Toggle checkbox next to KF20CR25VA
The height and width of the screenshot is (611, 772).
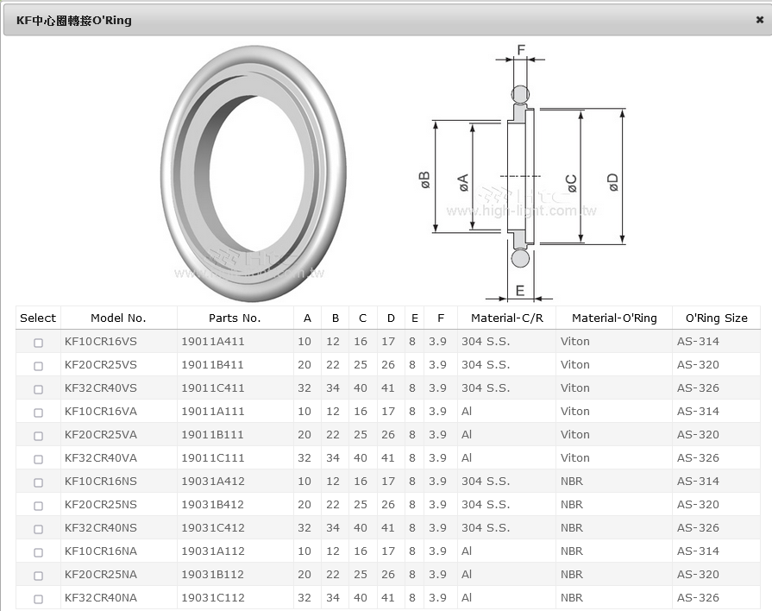tap(38, 436)
